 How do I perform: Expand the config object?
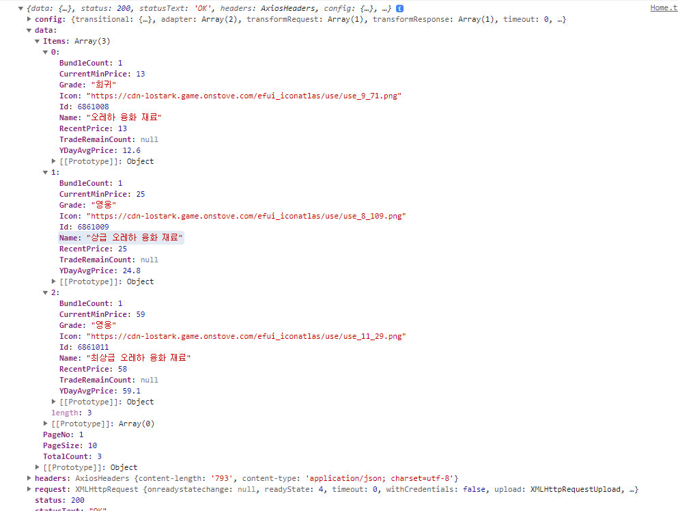(29, 19)
